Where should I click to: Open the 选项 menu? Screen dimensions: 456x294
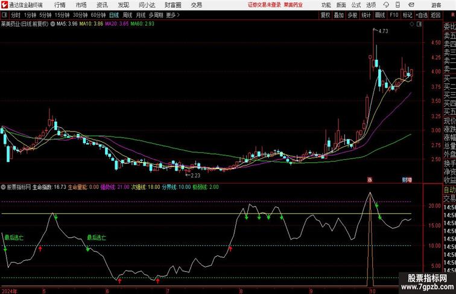371,5
